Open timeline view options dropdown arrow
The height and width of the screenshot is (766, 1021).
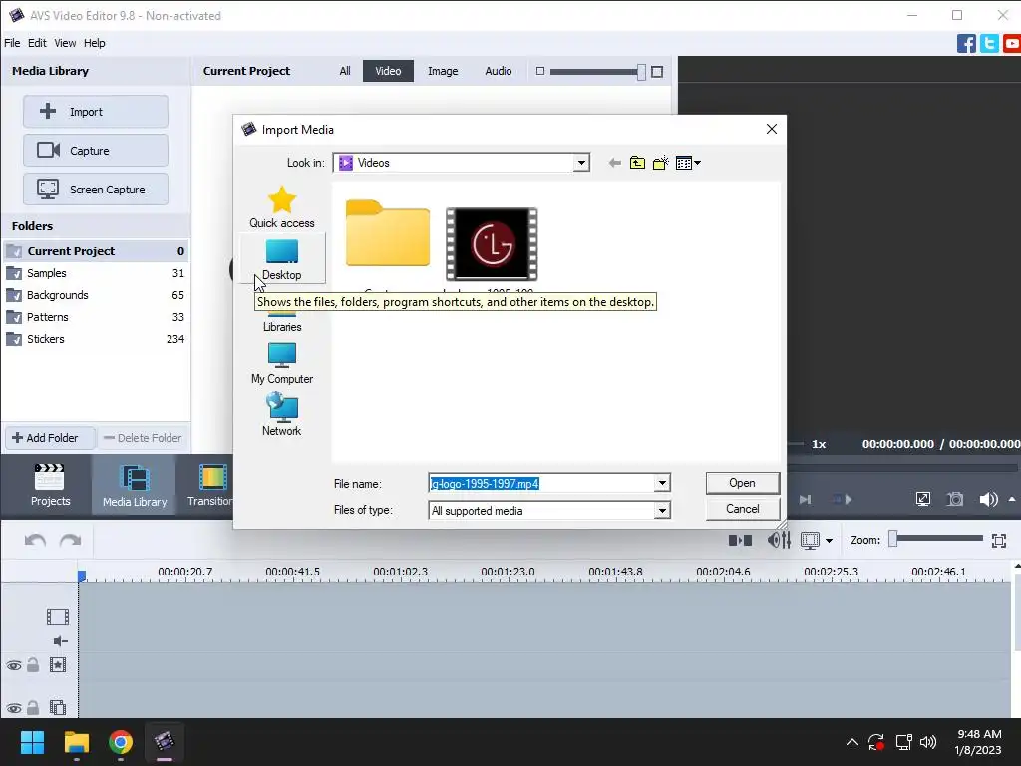click(829, 540)
